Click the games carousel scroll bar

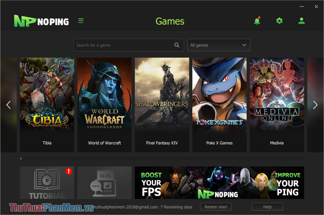tap(162, 159)
